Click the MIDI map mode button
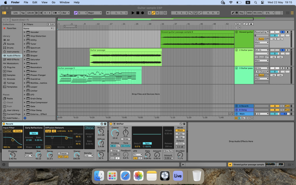This screenshot has width=296, height=185. point(249,13)
